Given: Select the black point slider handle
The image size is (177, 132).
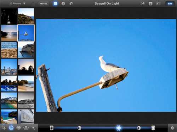Looking at the screenshot, I should coord(52,128).
